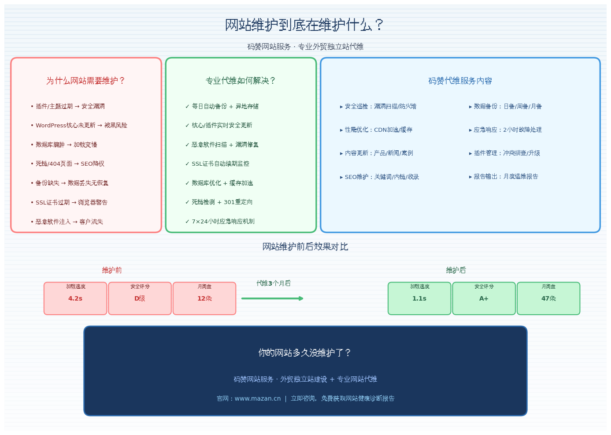Click the green 维护后 label

tap(456, 270)
